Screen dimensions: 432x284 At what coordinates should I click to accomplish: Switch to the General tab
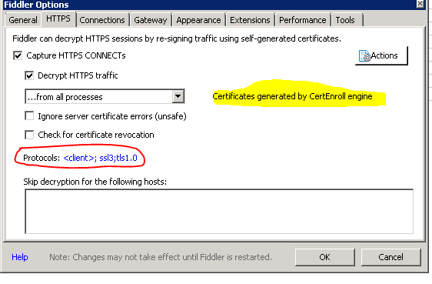click(23, 20)
